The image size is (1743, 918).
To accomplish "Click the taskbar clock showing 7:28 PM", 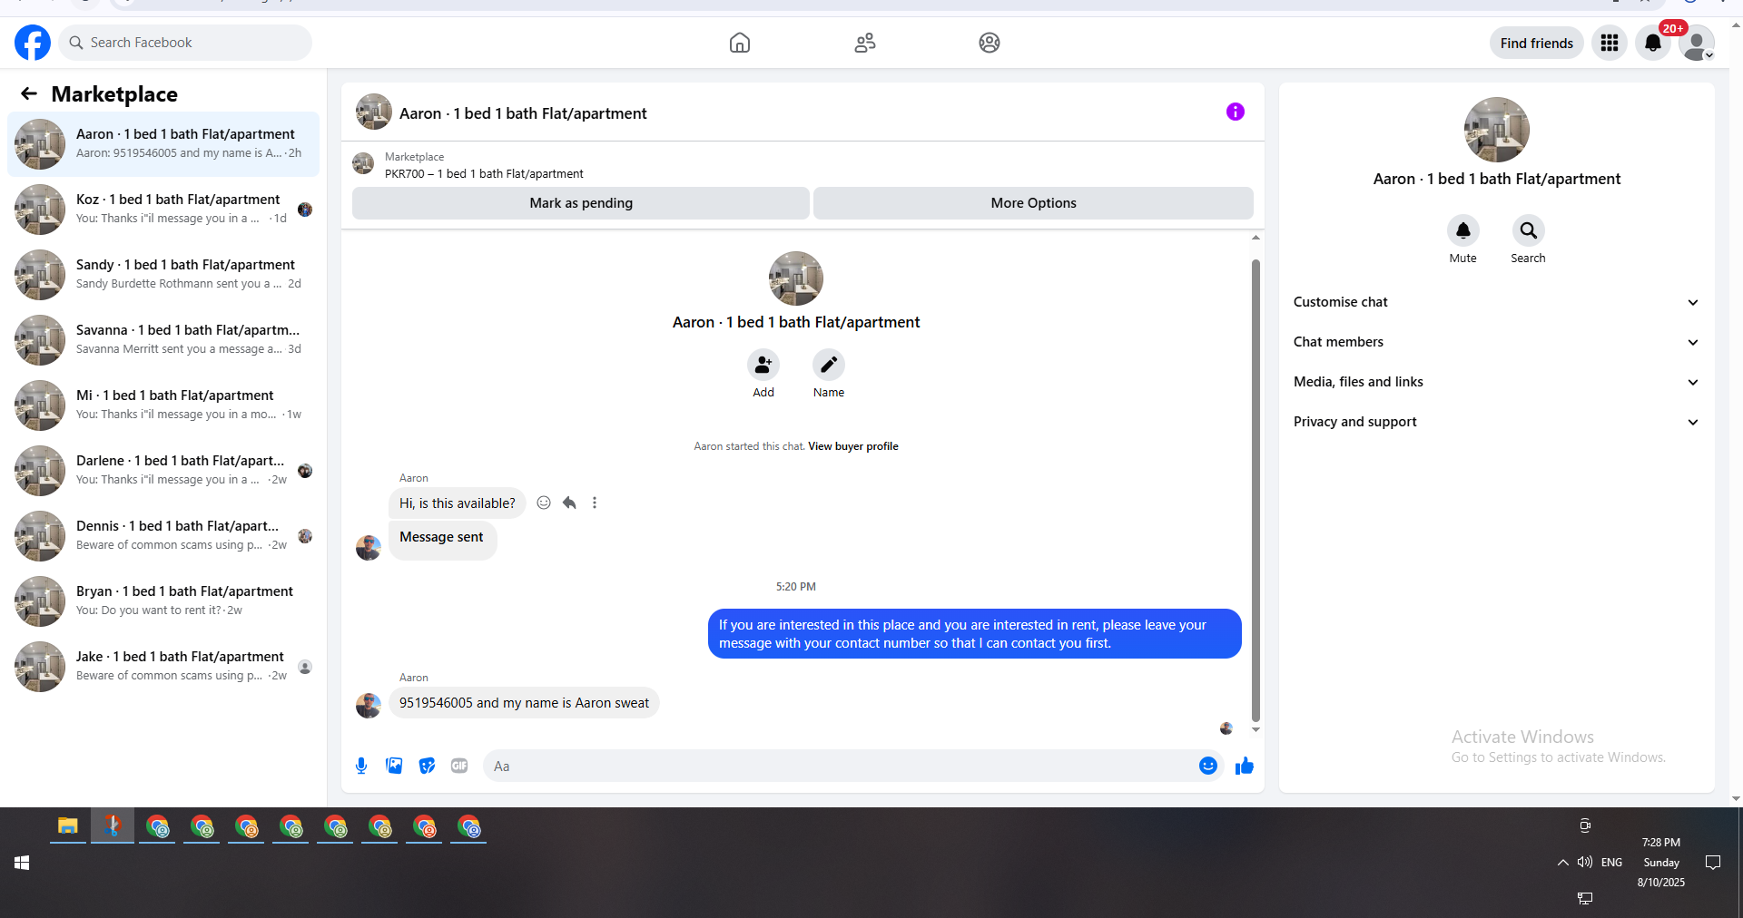I will (x=1661, y=862).
